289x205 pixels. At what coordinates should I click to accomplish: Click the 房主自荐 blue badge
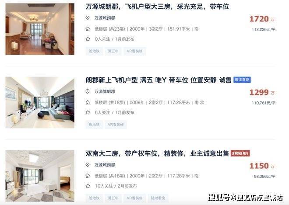(242, 80)
